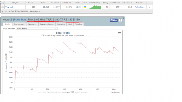Open the green profit history sparkline
Viewport: 182px width, 102px height.
coord(95,7)
